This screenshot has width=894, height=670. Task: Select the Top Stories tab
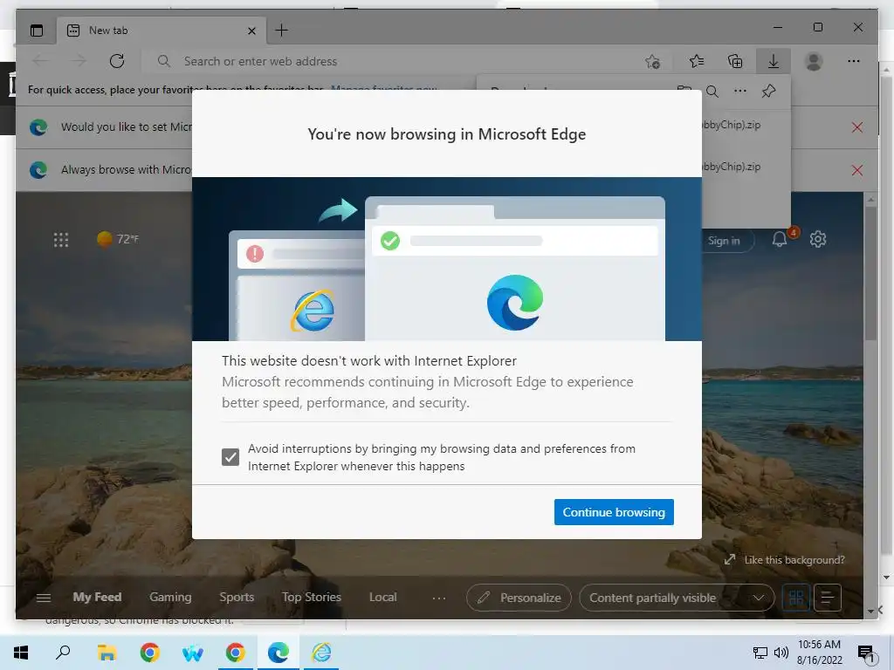pos(312,597)
